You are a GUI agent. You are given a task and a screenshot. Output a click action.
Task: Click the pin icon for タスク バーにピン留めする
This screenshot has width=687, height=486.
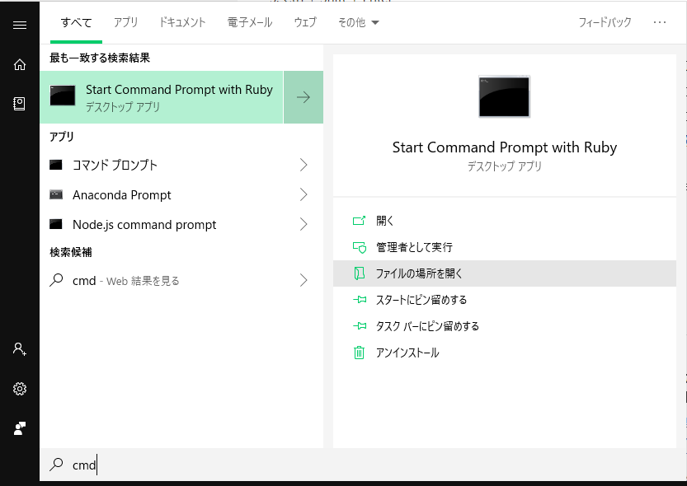[x=360, y=326]
